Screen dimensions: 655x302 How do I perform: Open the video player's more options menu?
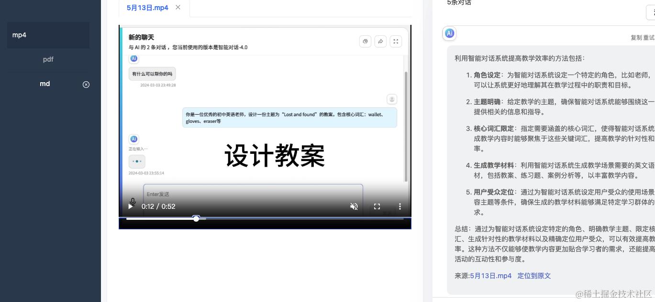point(400,206)
